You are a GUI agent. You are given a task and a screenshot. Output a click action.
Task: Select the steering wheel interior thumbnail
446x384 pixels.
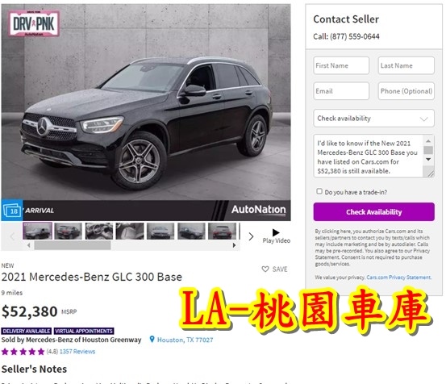(99, 231)
